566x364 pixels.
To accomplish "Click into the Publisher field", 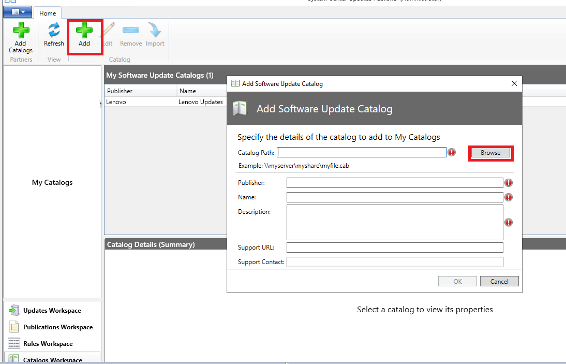I will tap(395, 183).
